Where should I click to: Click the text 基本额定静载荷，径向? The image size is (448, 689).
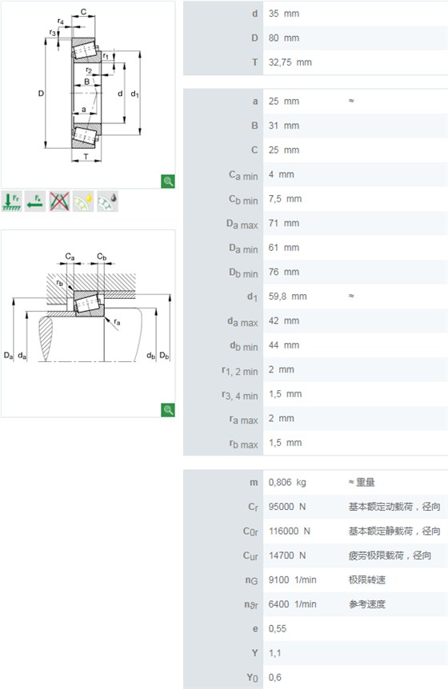[394, 531]
